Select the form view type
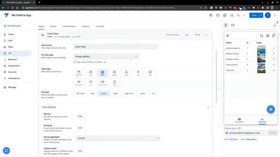 [x=91, y=83]
